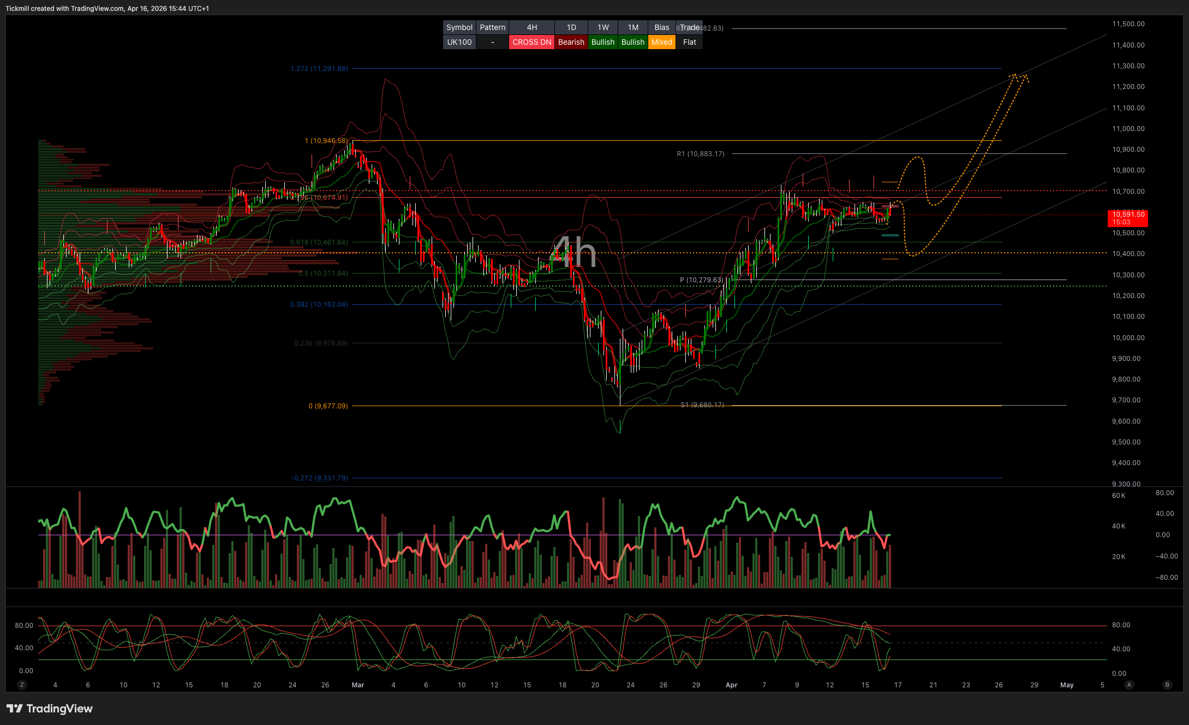
Task: Open the Pattern column header
Action: [x=493, y=27]
